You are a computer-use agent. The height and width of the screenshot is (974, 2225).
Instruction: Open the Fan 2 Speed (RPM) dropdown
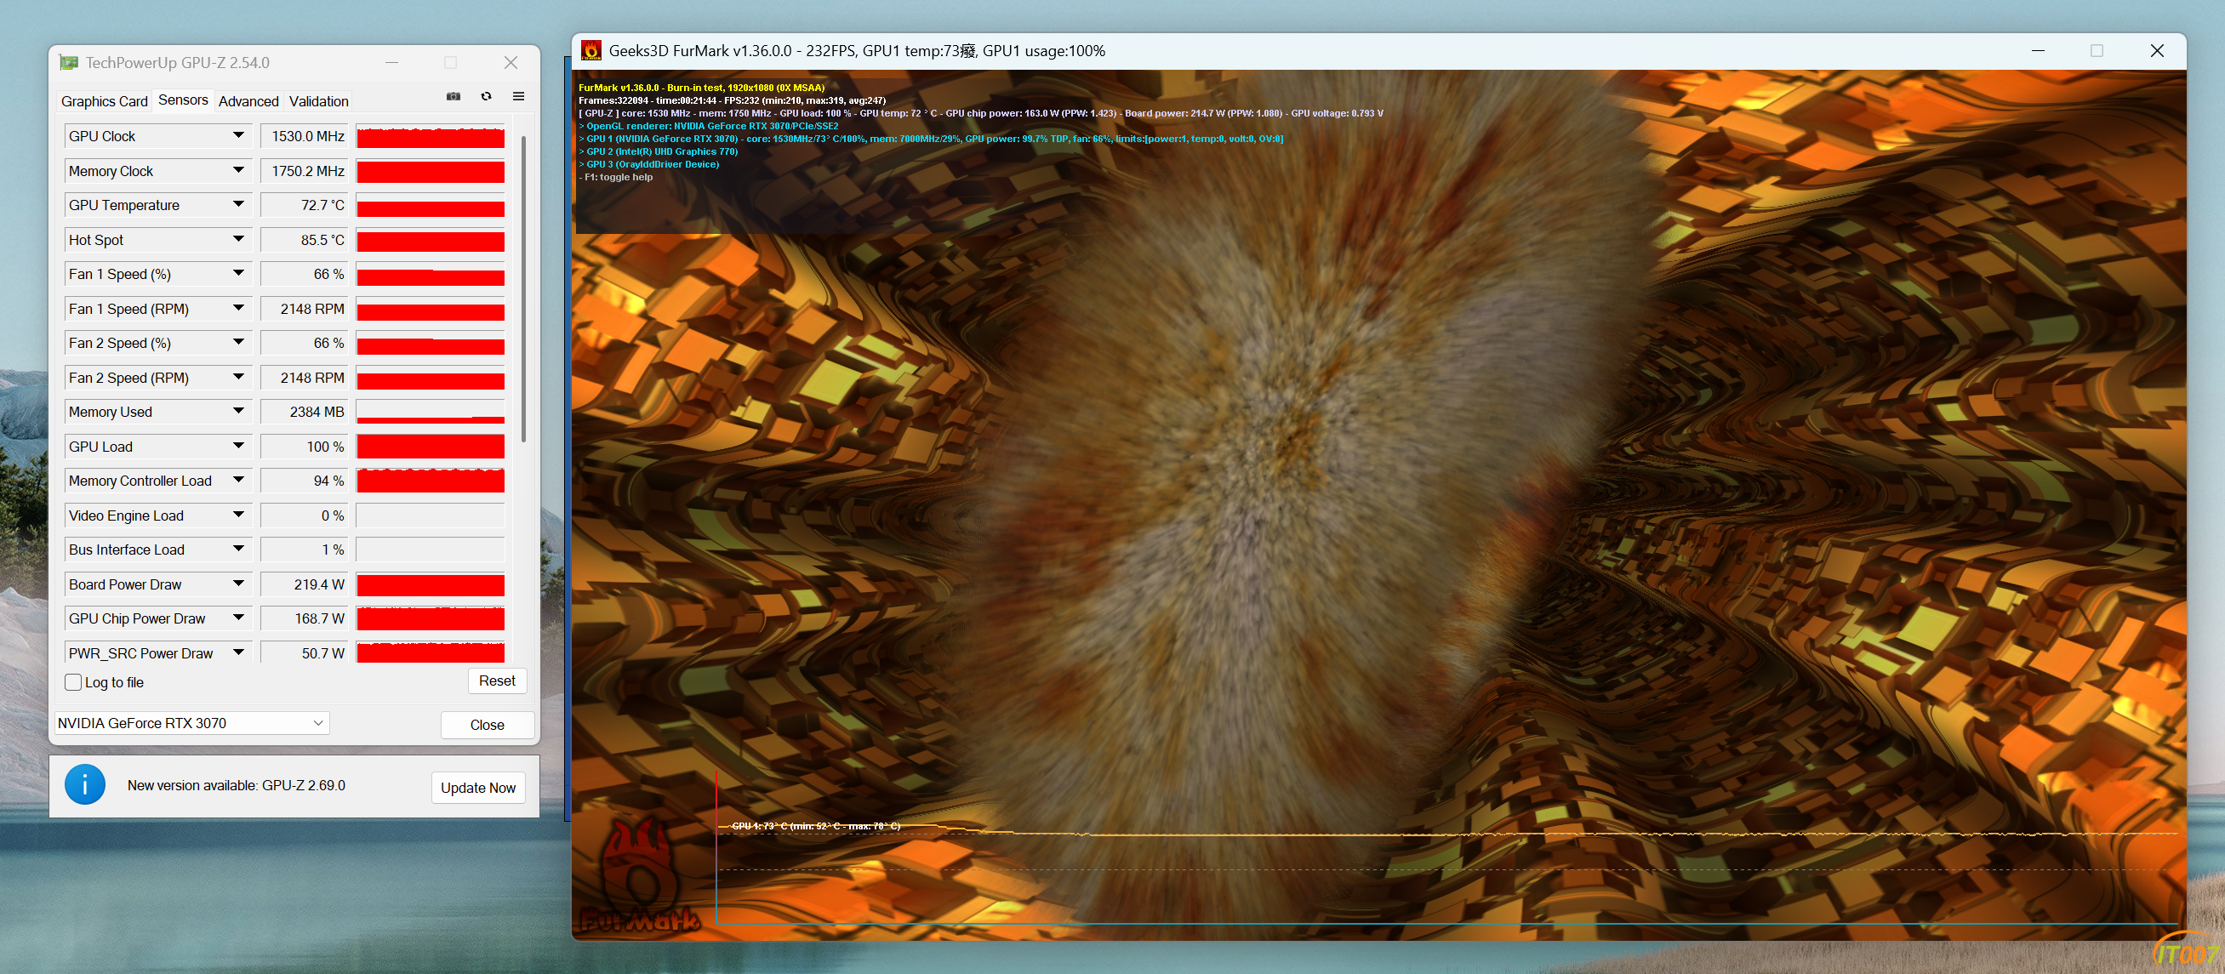tap(238, 378)
